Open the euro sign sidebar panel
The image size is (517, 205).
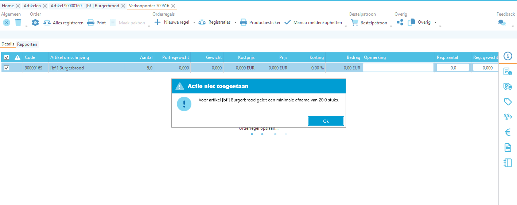pyautogui.click(x=508, y=132)
